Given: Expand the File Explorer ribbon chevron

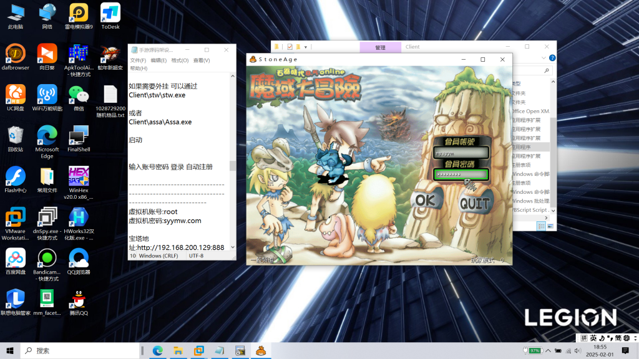Looking at the screenshot, I should 544,57.
